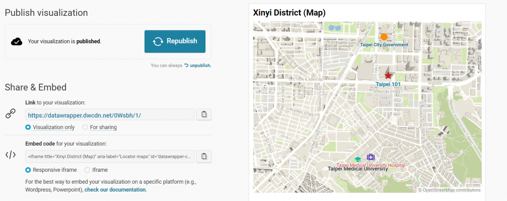Click the Linjiang Street map label
507x201 pixels.
[x=301, y=112]
